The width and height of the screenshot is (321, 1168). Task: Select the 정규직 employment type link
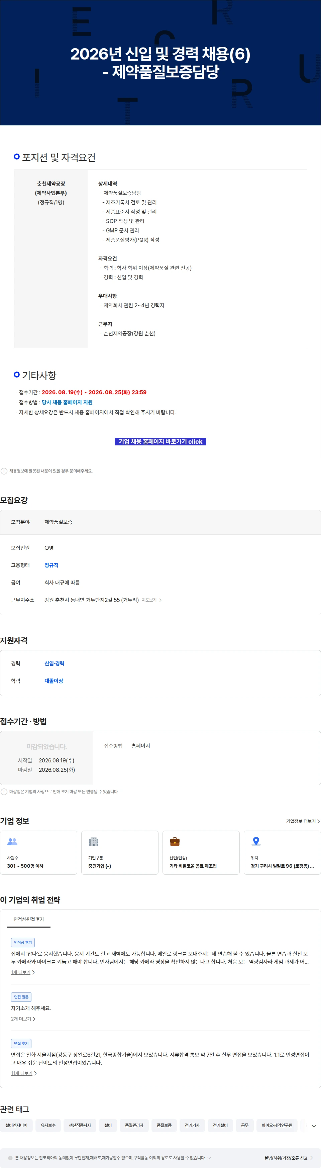click(51, 565)
